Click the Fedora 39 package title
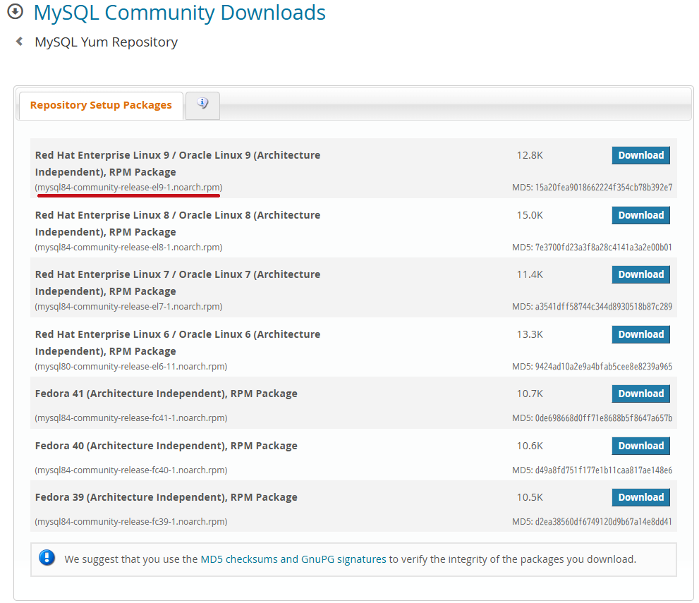699x603 pixels. 166,497
